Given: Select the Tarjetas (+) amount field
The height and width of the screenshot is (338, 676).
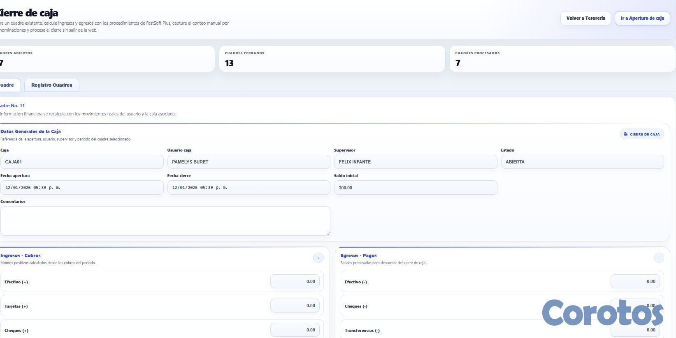Looking at the screenshot, I should [x=295, y=306].
